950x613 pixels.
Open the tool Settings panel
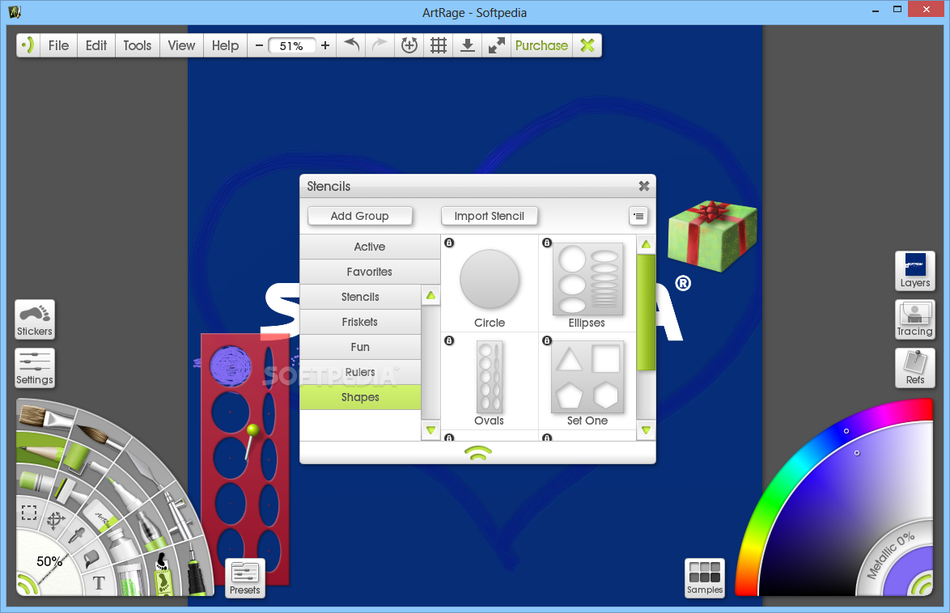pyautogui.click(x=35, y=368)
